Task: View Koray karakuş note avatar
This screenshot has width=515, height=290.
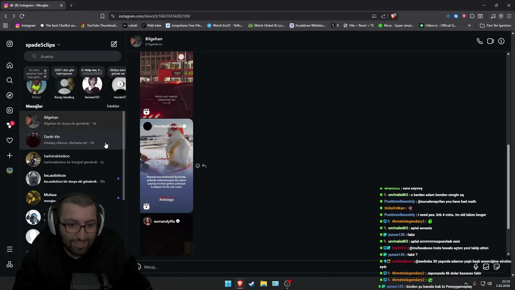Action: 64,85
